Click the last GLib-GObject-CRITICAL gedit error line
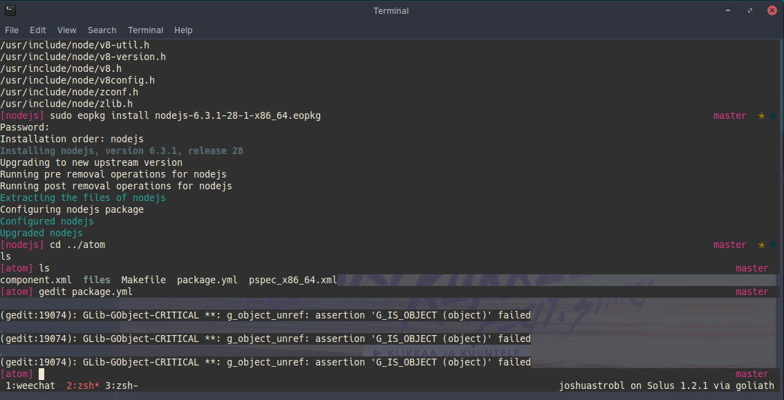 [265, 362]
